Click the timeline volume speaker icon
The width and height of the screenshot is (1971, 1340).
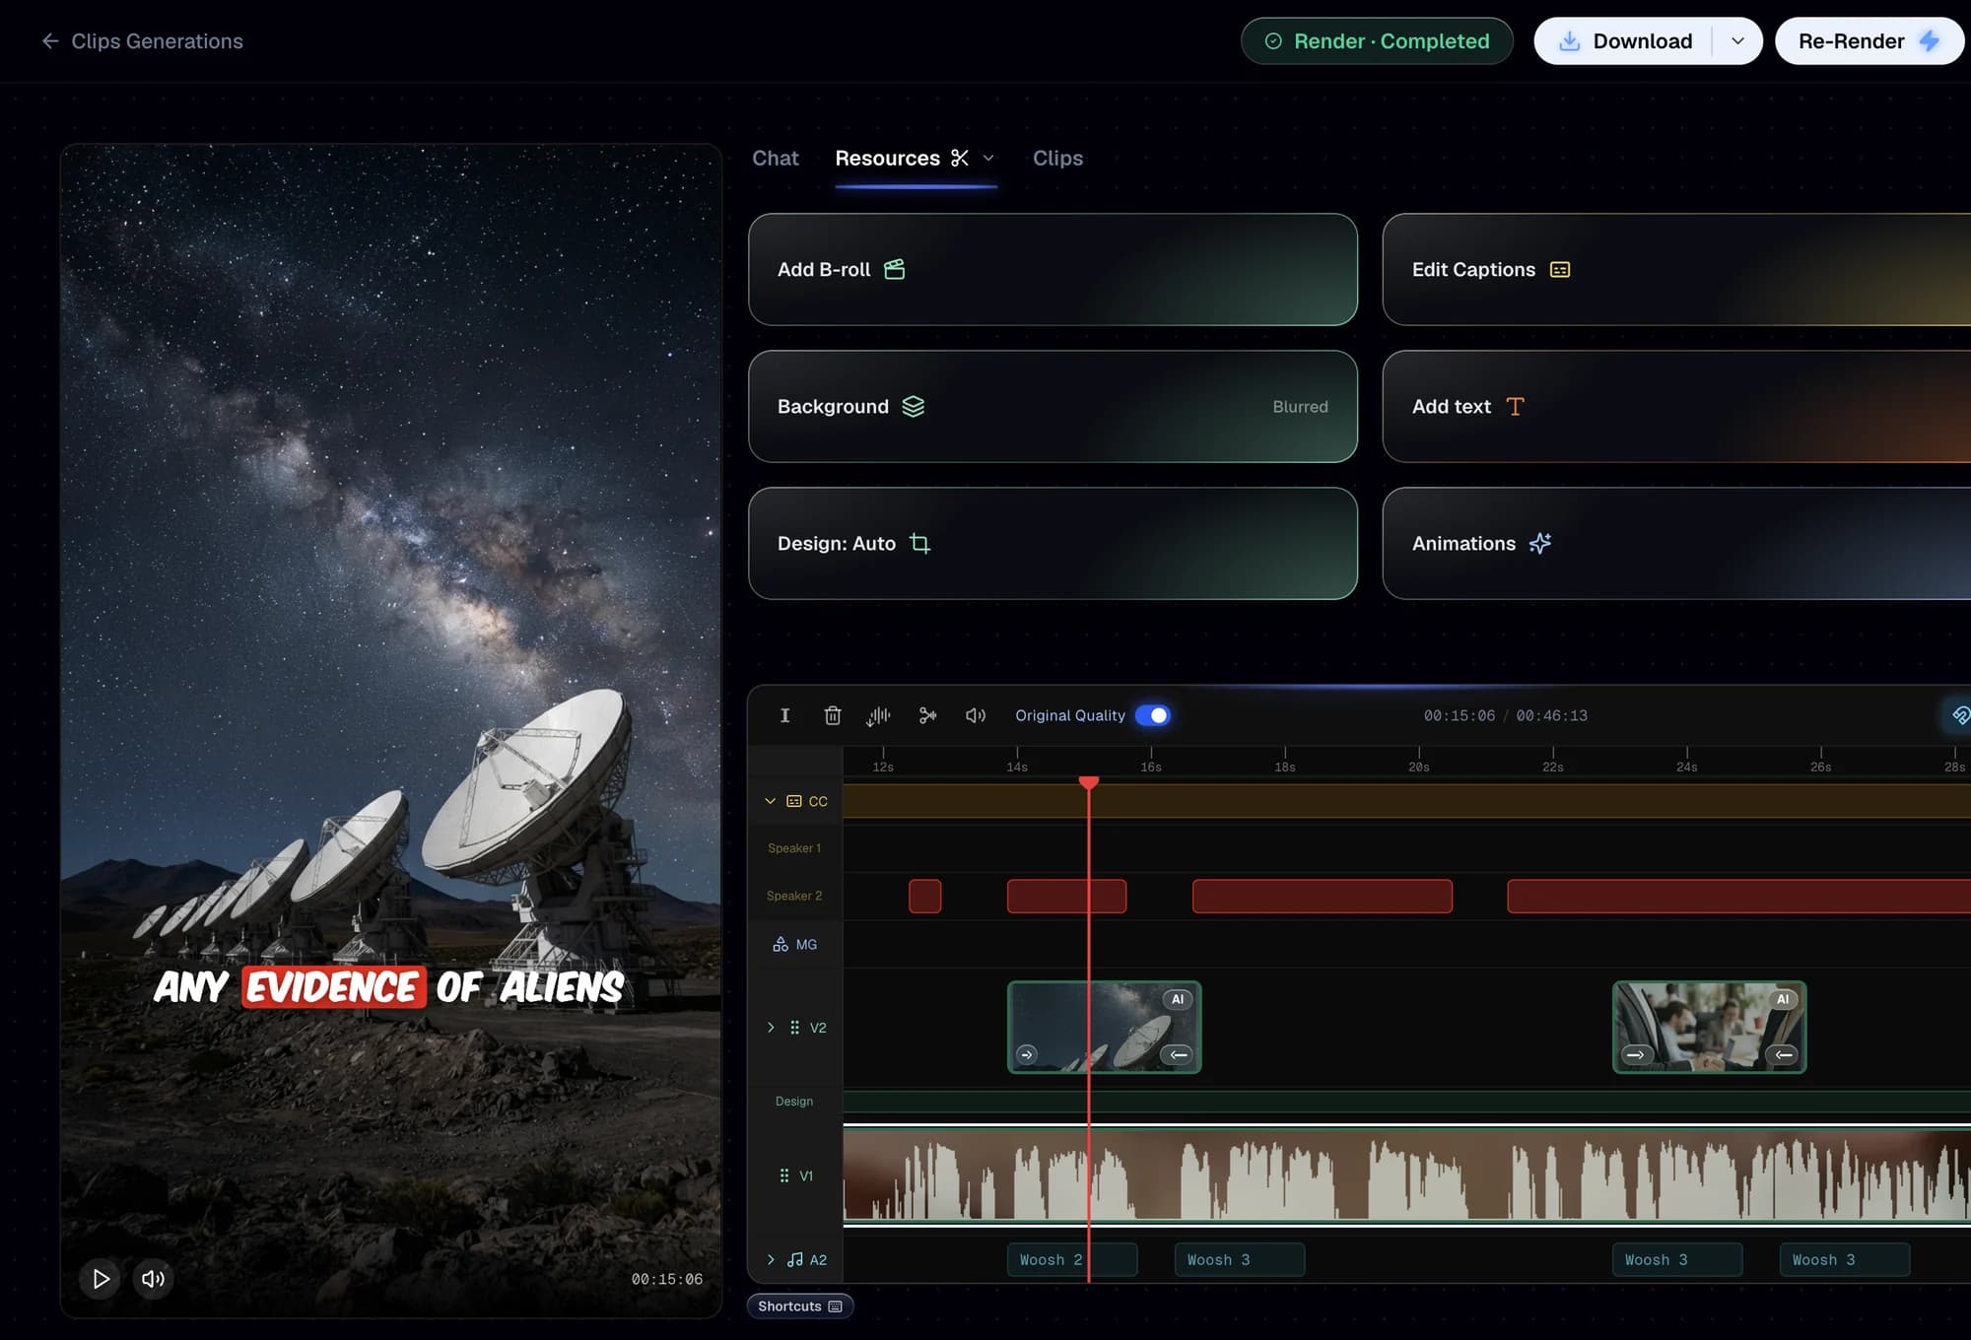click(975, 716)
